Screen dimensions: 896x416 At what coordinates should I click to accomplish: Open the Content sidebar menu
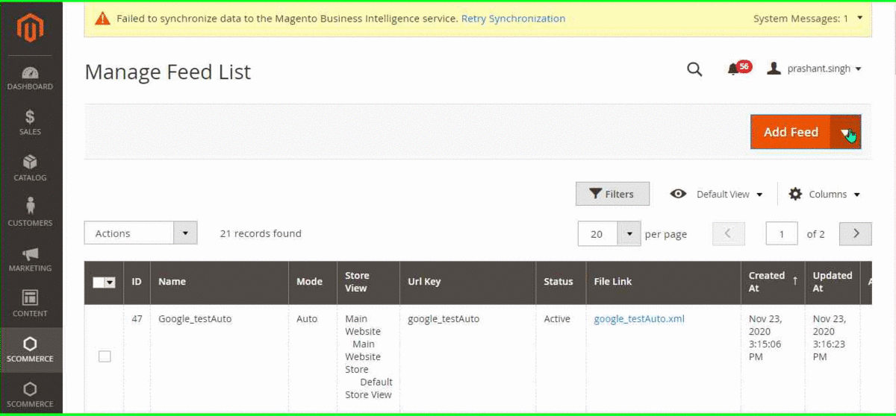click(x=31, y=304)
